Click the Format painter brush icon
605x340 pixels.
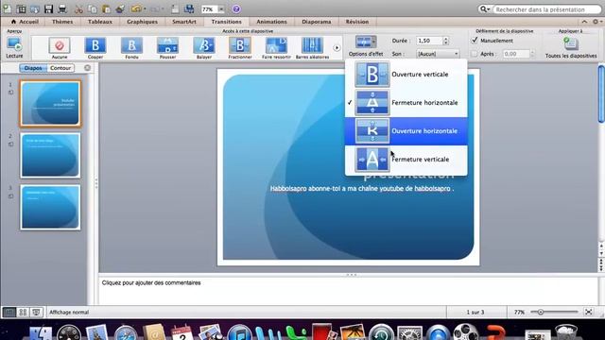(120, 8)
